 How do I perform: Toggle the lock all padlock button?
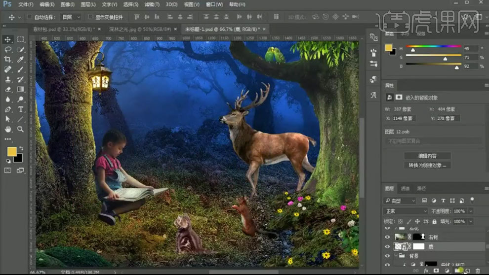pos(435,221)
